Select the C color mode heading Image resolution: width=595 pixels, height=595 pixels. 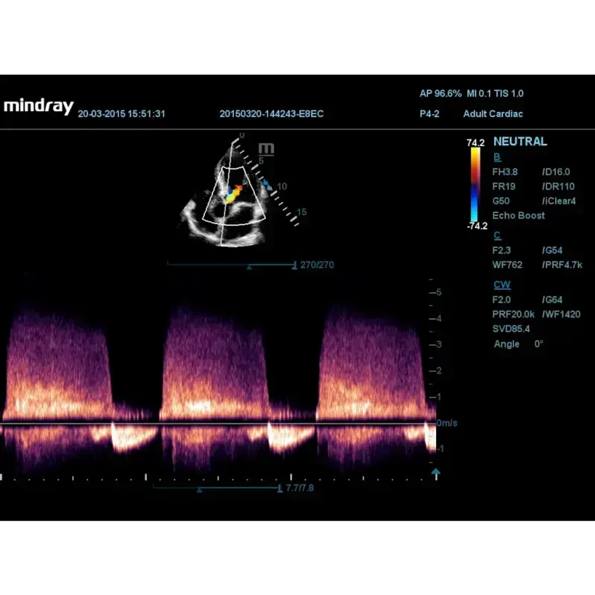(x=497, y=236)
